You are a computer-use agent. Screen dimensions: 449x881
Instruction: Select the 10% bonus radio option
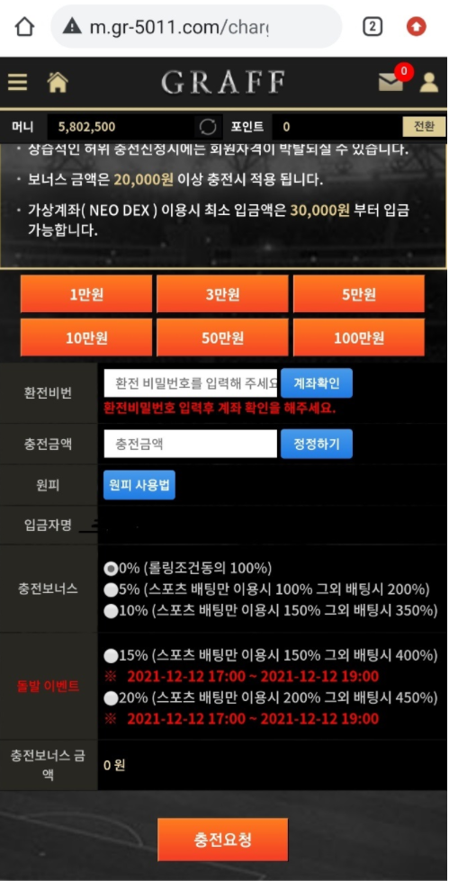pos(111,610)
